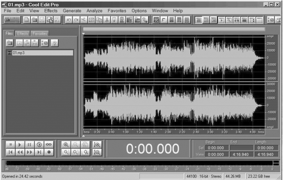Select 01.mp3 in the file list
Screen dimensions: 283x180
(x=40, y=53)
